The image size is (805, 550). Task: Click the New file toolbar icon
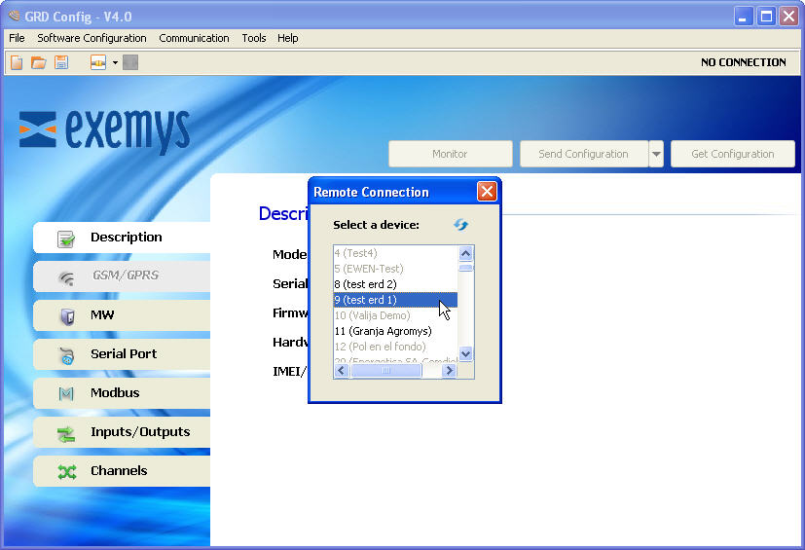point(17,62)
